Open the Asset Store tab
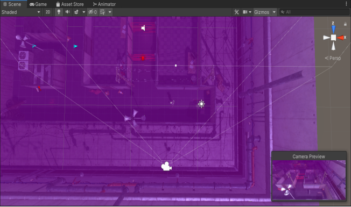The image size is (351, 207). (x=70, y=4)
